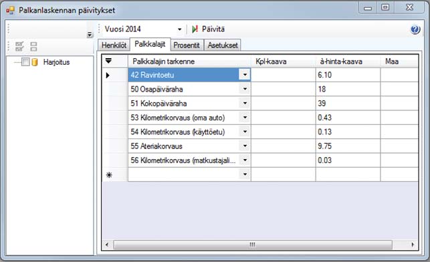Open the dropdown in the new empty row

click(x=245, y=174)
